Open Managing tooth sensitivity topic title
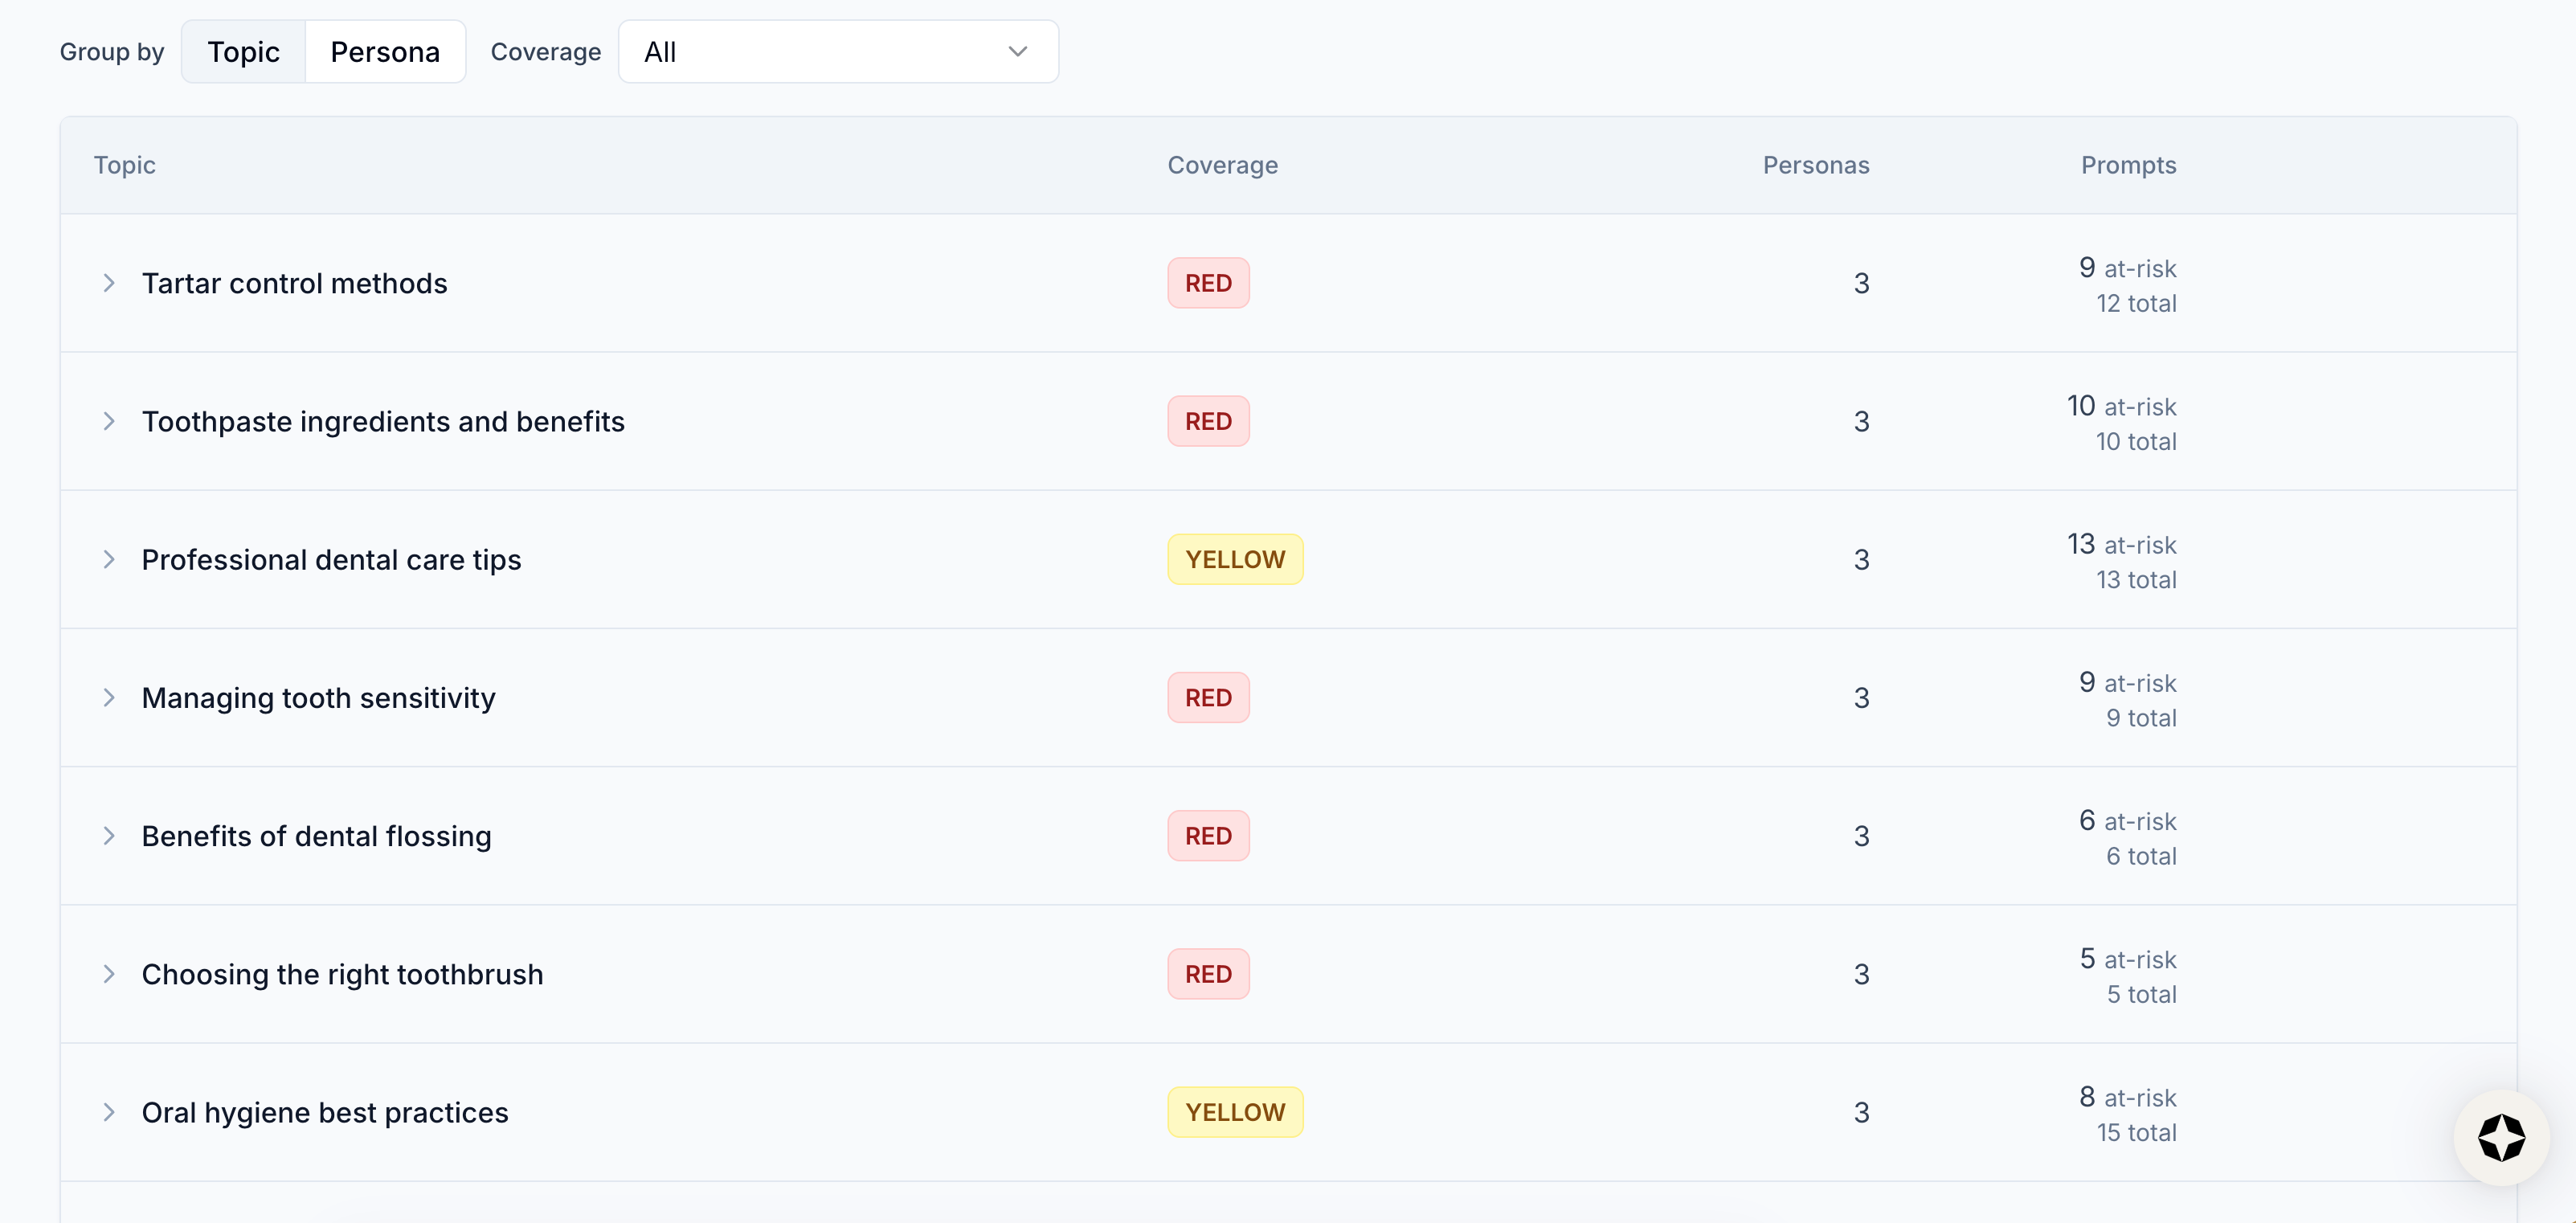This screenshot has height=1223, width=2576. (318, 697)
